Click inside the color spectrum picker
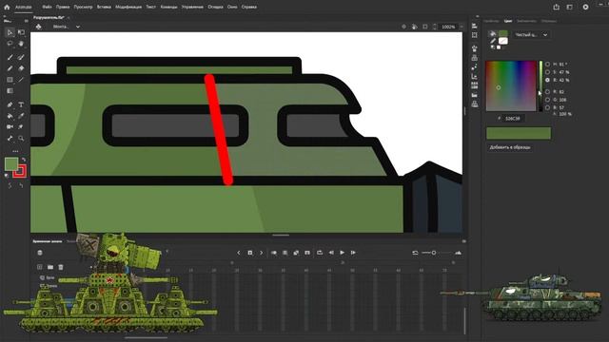609x342 pixels. 511,85
